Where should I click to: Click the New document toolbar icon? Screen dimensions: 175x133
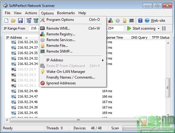6,21
